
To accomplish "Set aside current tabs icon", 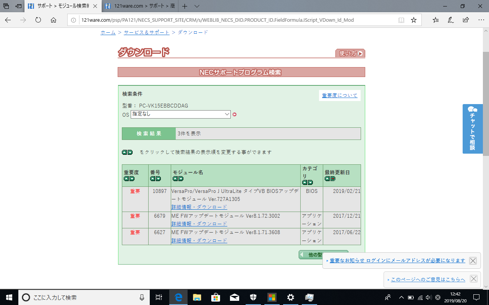I will [x=18, y=6].
